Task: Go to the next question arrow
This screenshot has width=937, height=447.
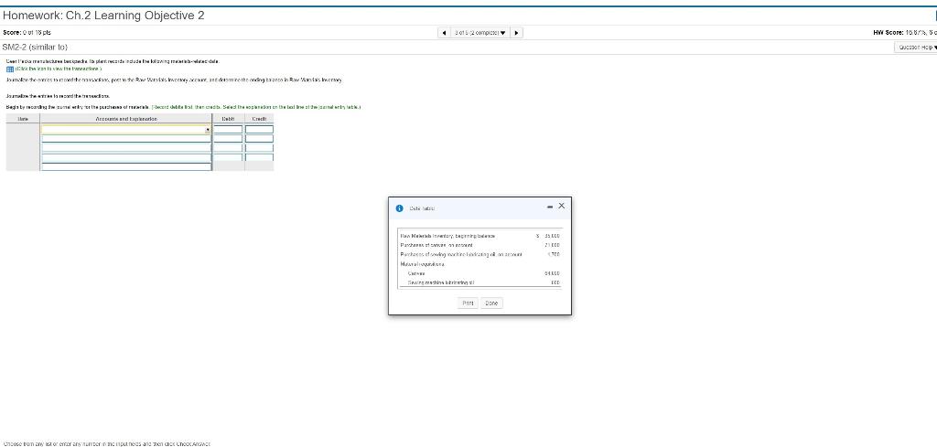Action: (x=518, y=33)
